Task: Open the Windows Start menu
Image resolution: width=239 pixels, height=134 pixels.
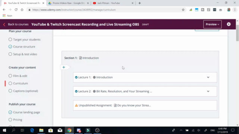Action: 4,130
